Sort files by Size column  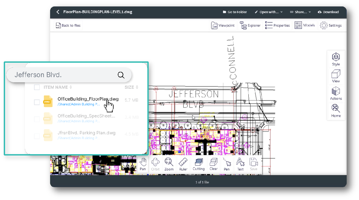[x=131, y=87]
